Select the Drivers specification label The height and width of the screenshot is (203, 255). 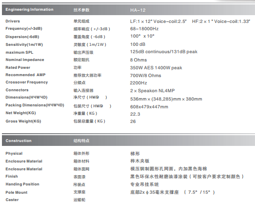[x=13, y=21]
